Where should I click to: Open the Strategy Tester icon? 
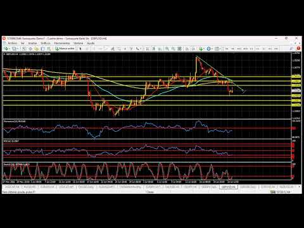[49, 49]
